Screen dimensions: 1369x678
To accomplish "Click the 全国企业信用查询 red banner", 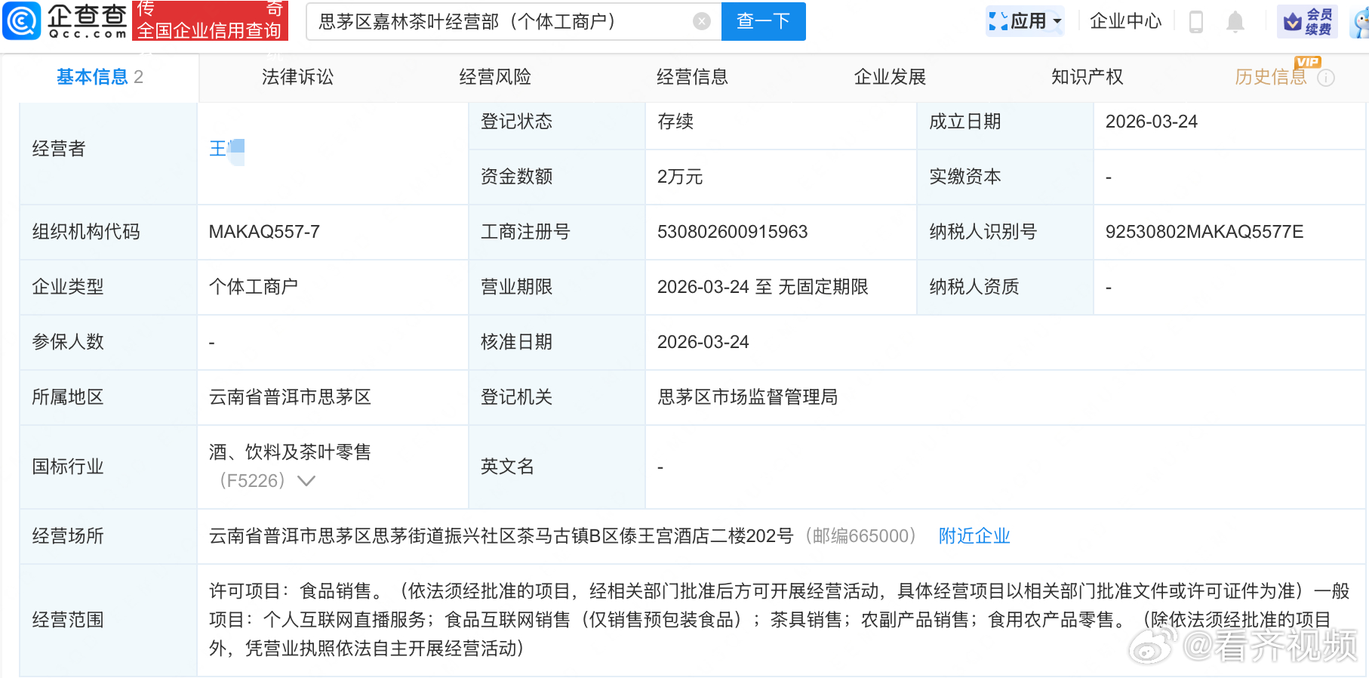I will (210, 20).
